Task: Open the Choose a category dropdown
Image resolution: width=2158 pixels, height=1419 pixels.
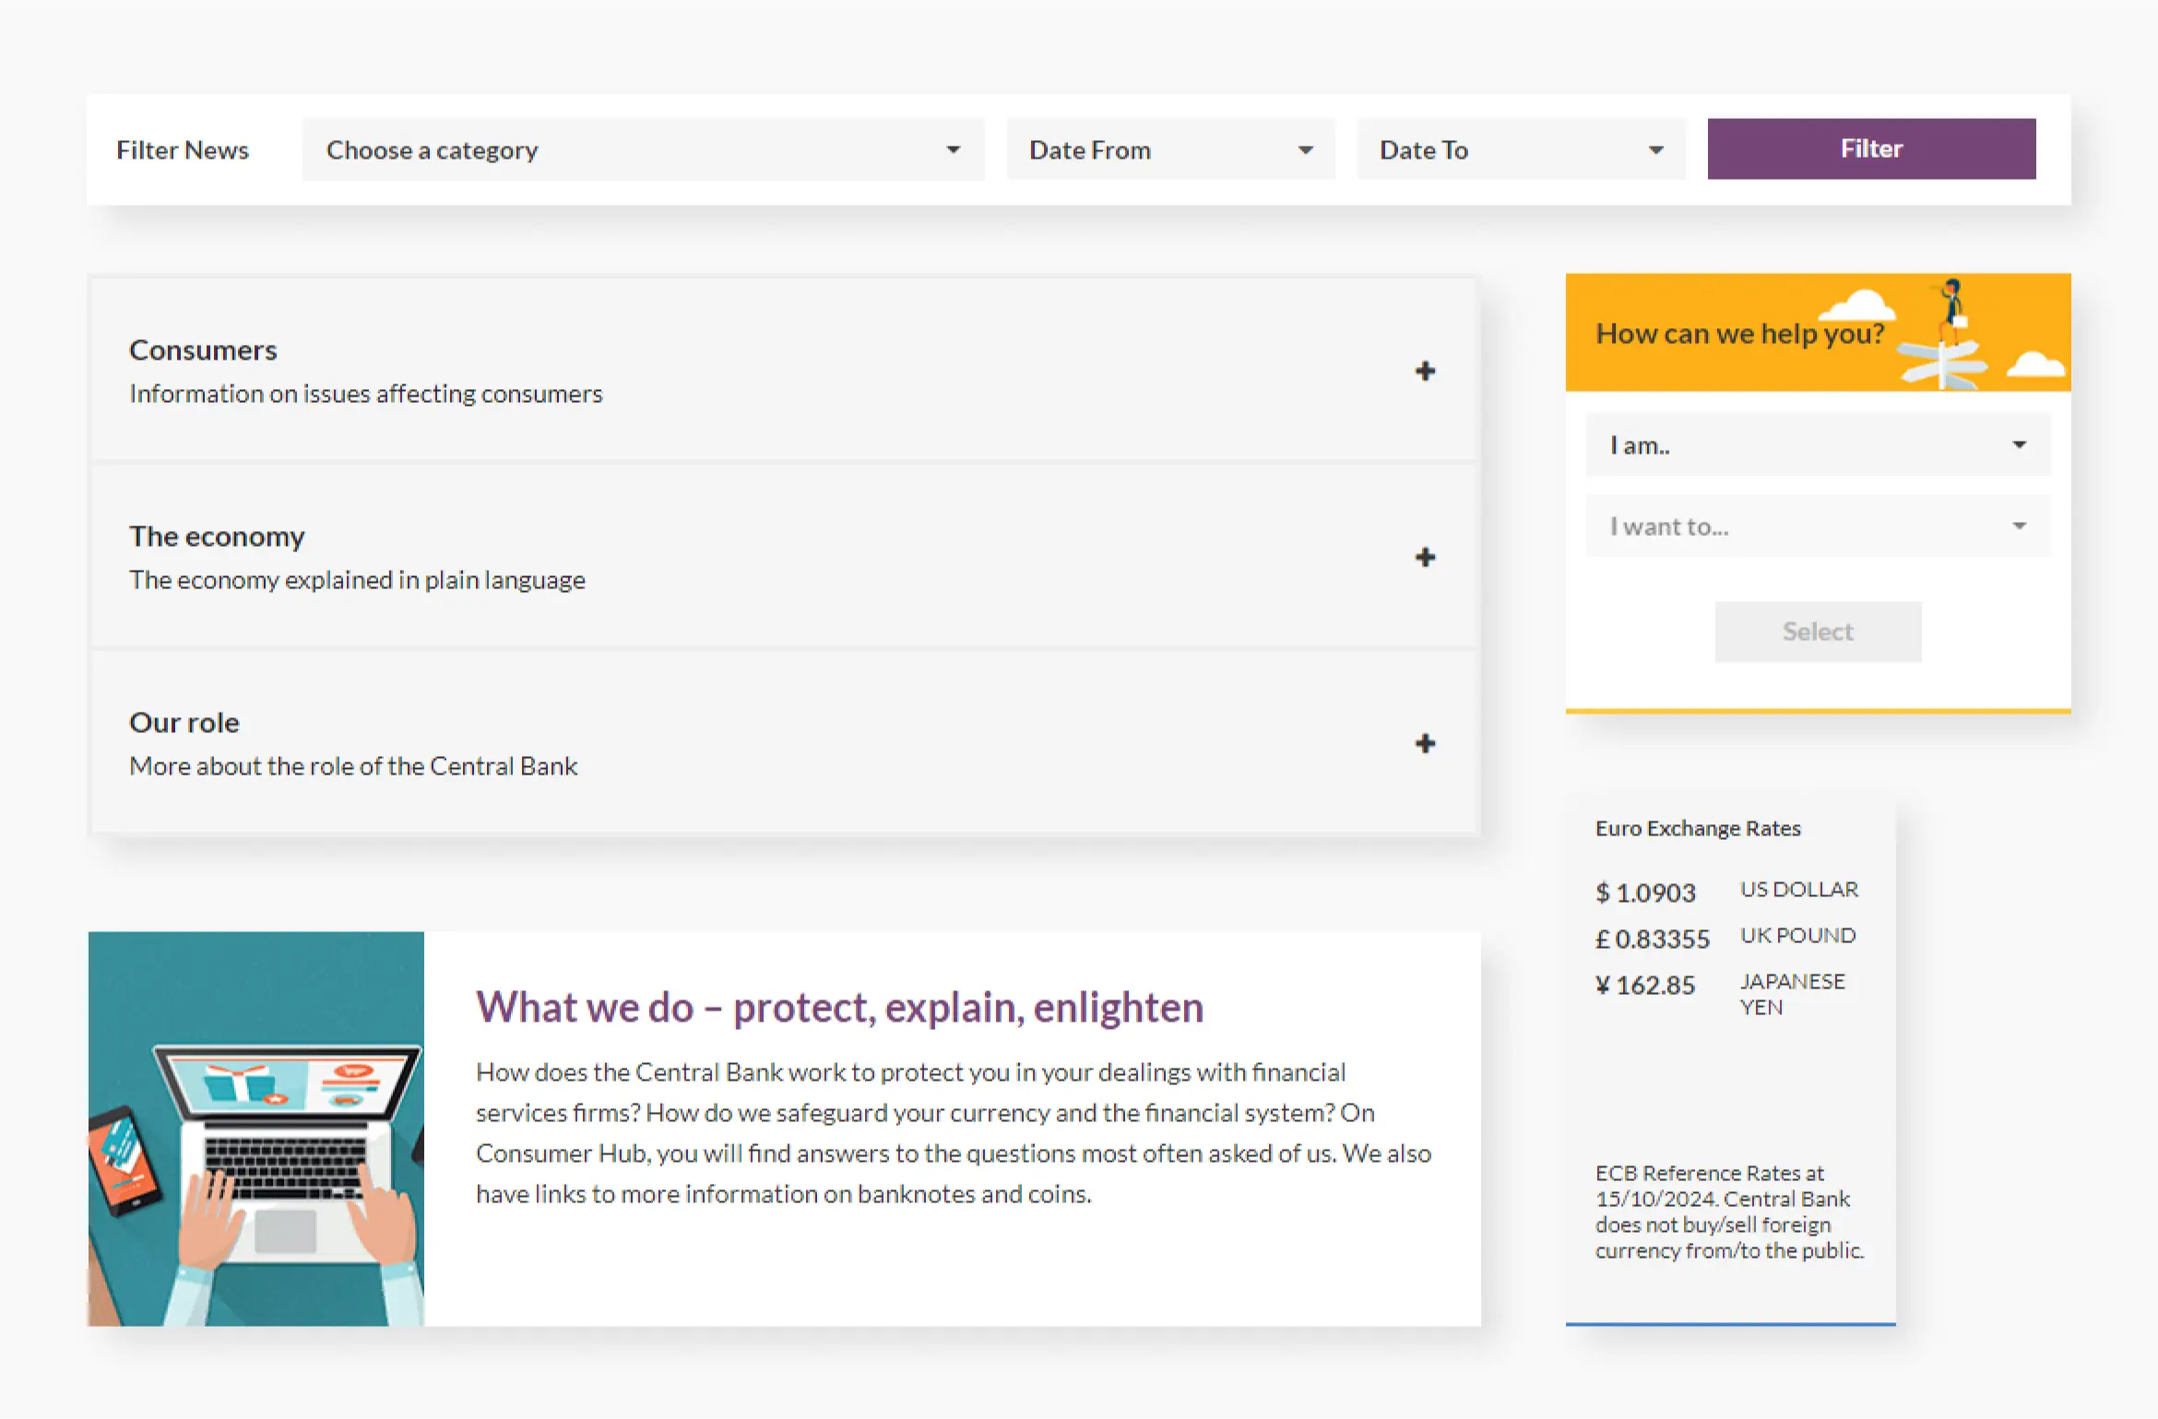Action: pyautogui.click(x=642, y=149)
